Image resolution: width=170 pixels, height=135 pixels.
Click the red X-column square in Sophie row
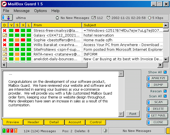click(23, 40)
